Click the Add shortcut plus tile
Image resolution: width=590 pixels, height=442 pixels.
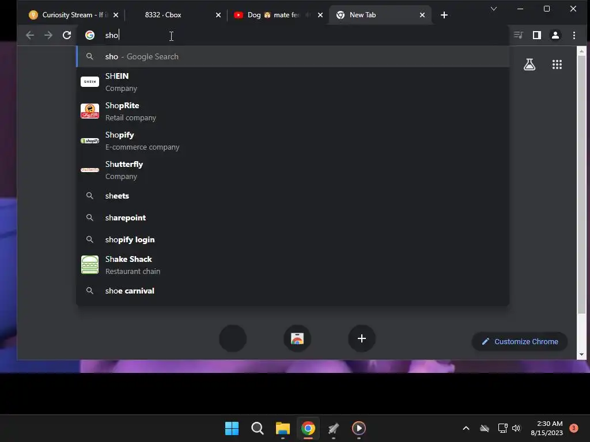(x=362, y=338)
